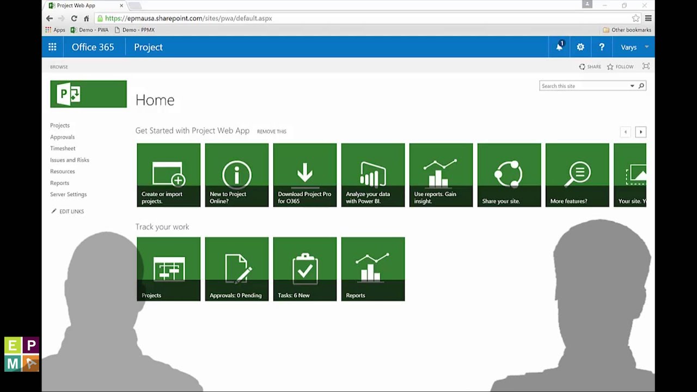Open Projects in the left navigation
Screen dimensions: 697x392
[60, 125]
